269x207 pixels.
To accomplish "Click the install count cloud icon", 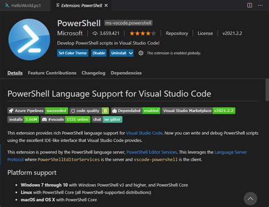I will (x=95, y=33).
